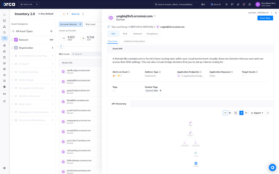Open notifications via the bell icon

(244, 4)
